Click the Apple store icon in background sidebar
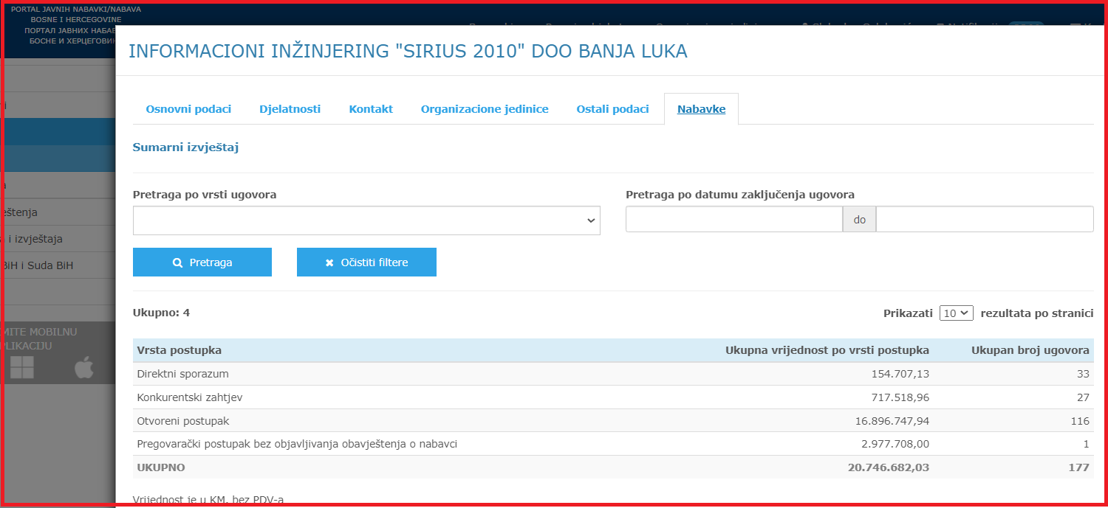 point(84,366)
